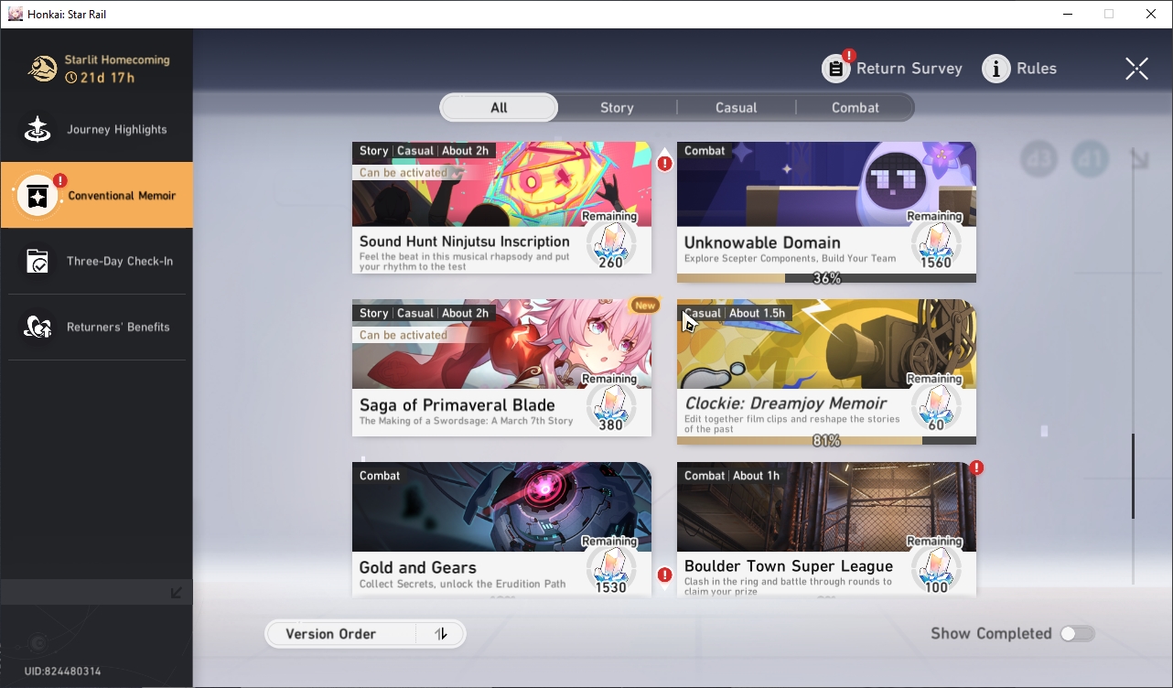Open the Saga of Primaveral Blade event card

[x=501, y=368]
